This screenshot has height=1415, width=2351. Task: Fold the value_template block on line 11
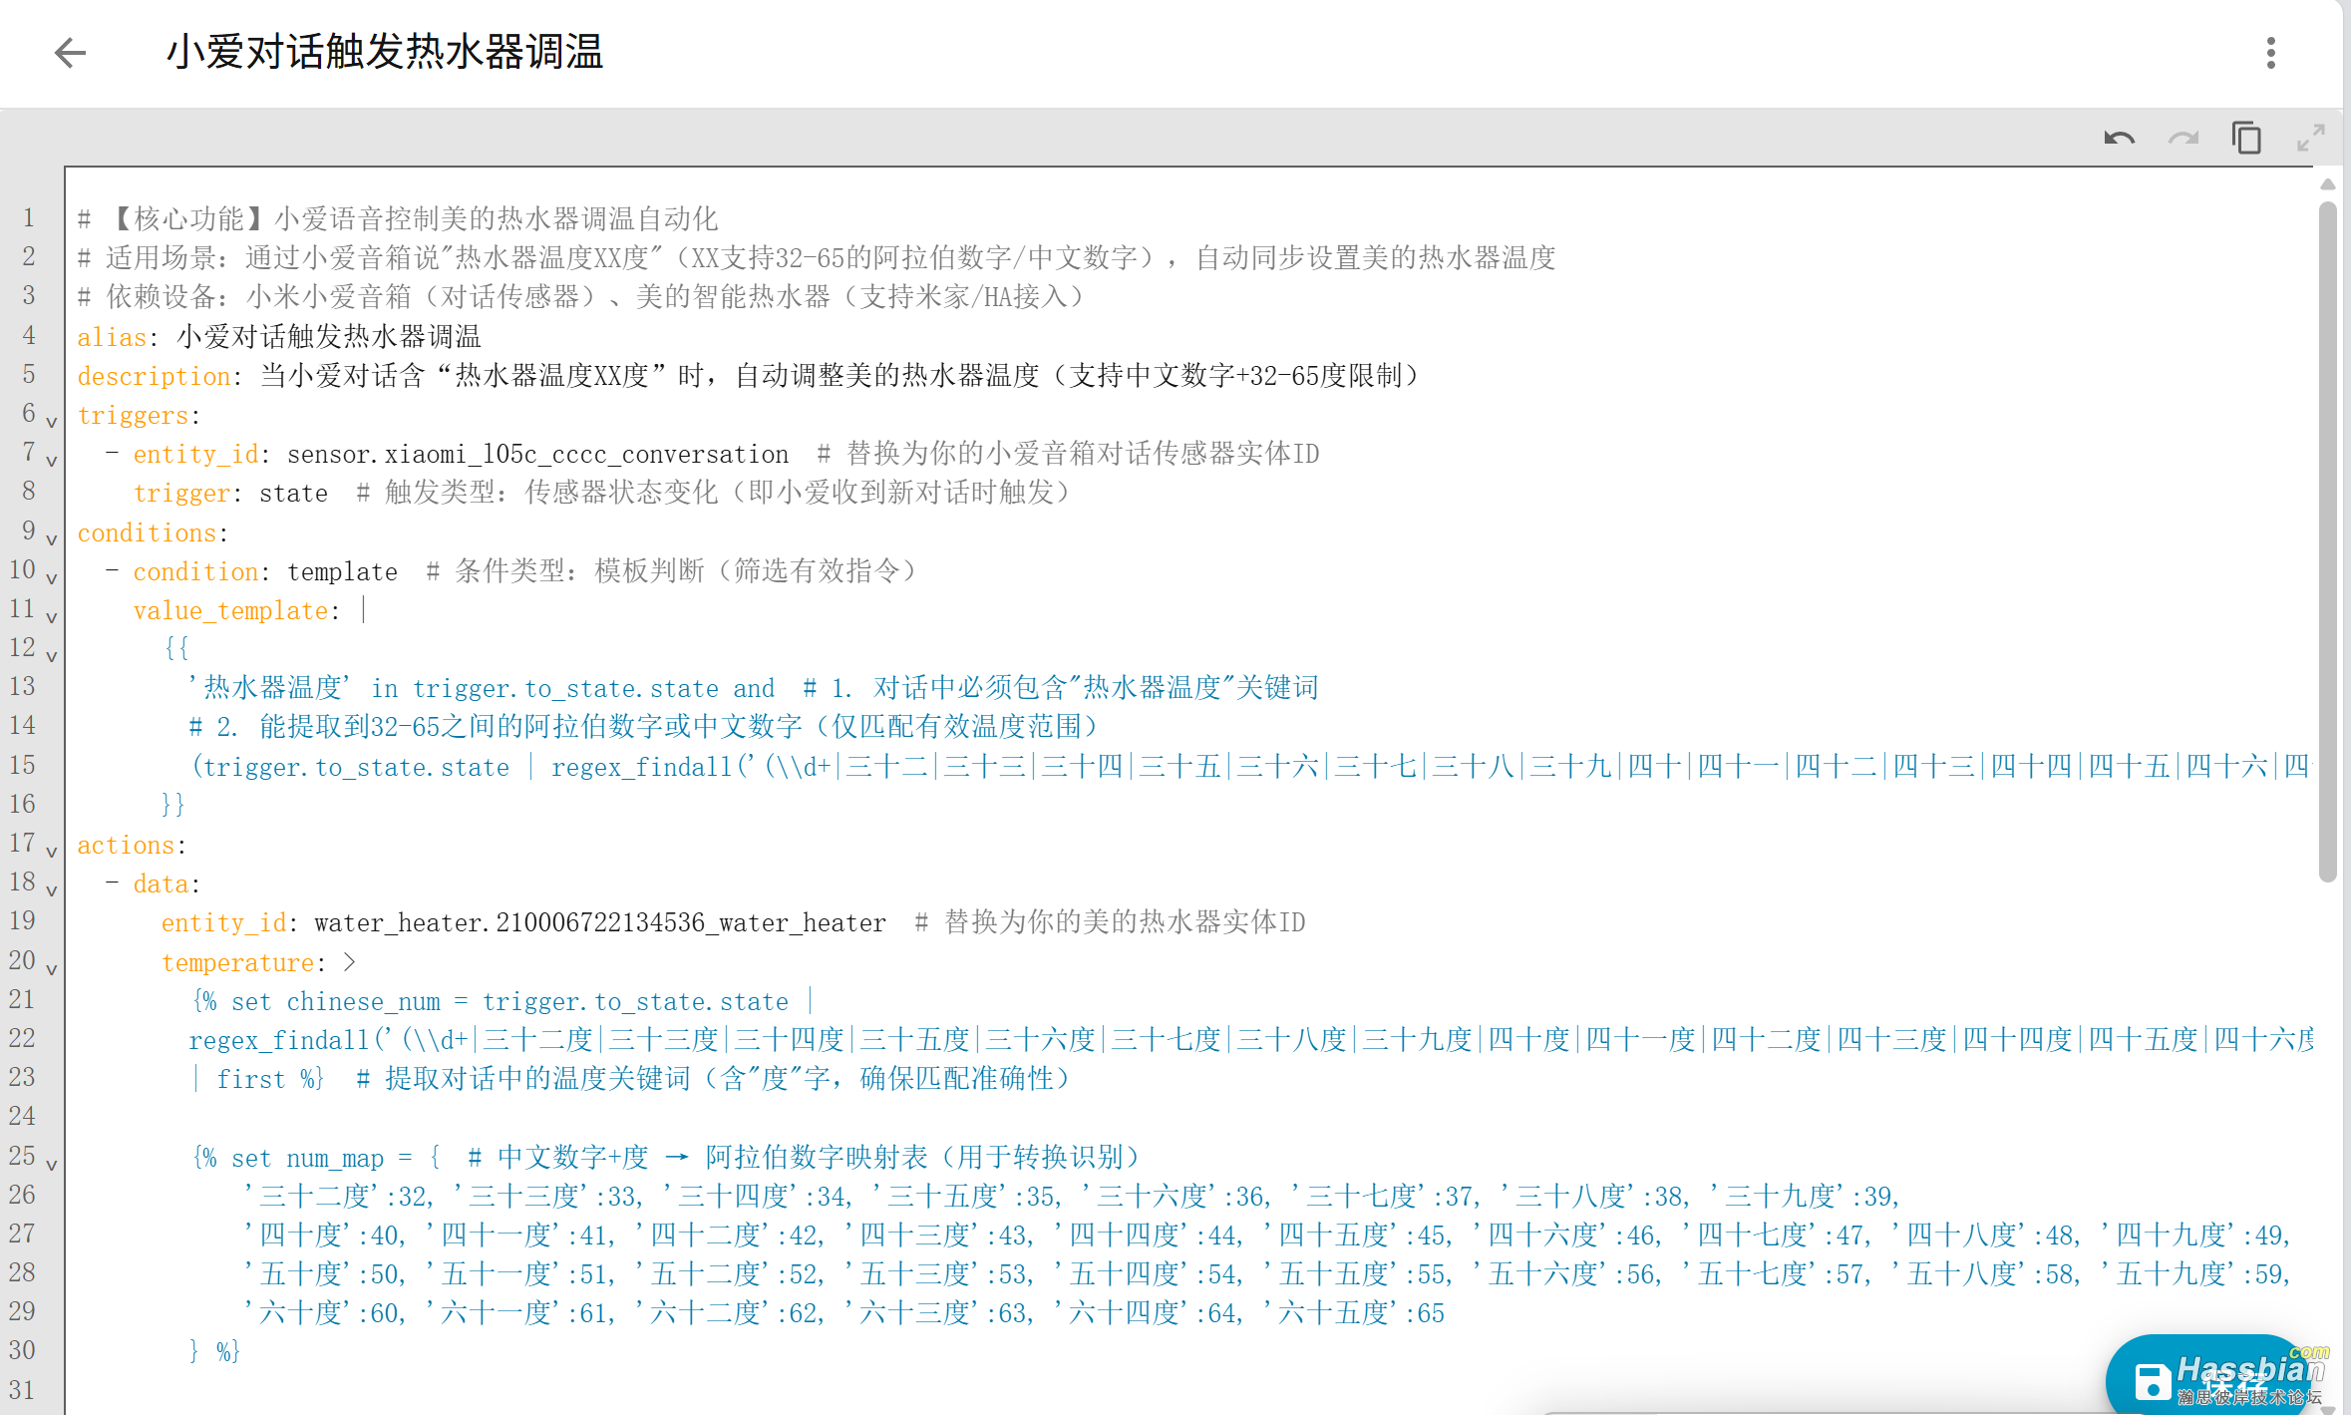pyautogui.click(x=51, y=616)
